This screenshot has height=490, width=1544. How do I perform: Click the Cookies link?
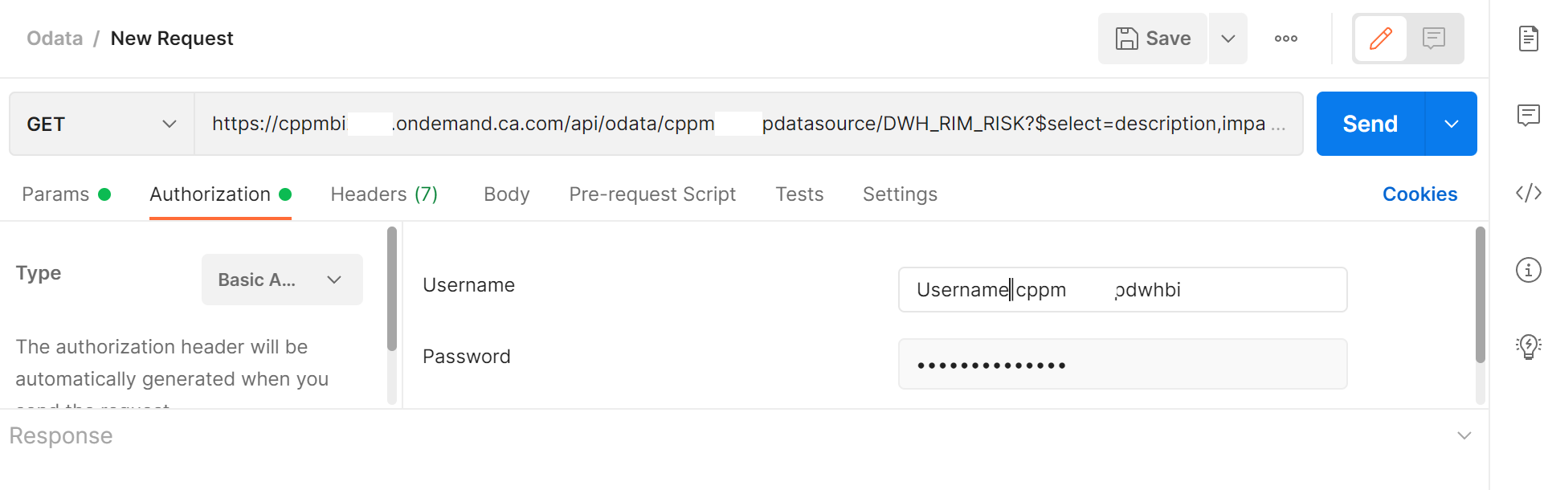pos(1419,194)
